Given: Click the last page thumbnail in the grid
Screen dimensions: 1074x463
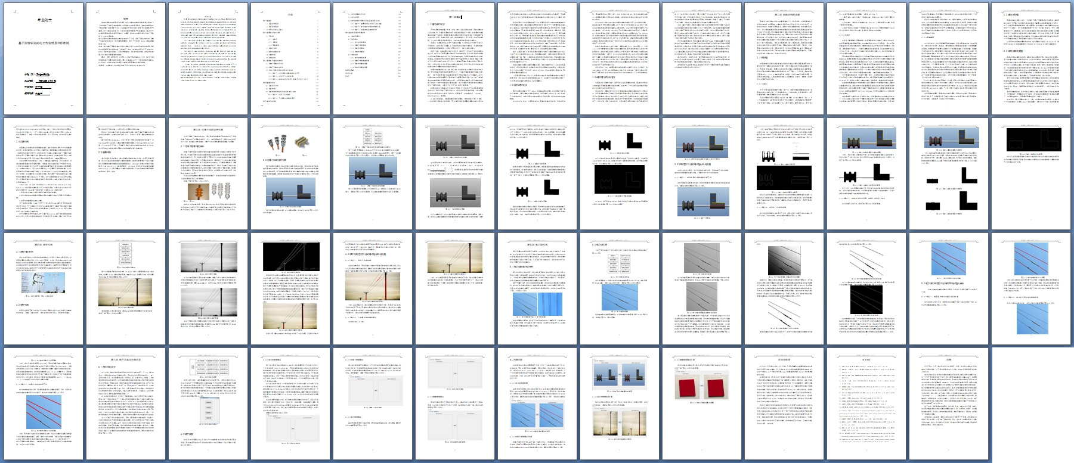Looking at the screenshot, I should tap(949, 403).
